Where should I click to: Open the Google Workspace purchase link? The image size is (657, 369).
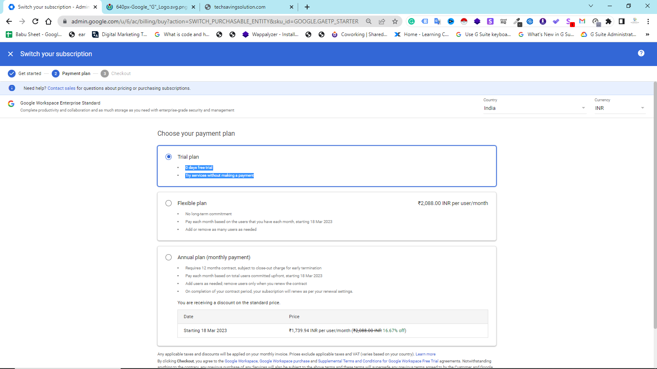click(285, 361)
